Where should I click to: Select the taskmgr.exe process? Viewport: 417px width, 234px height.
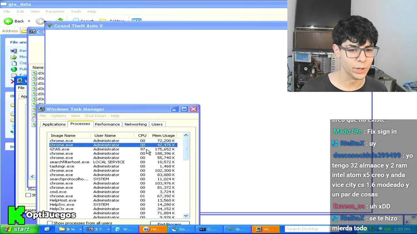tap(112, 166)
